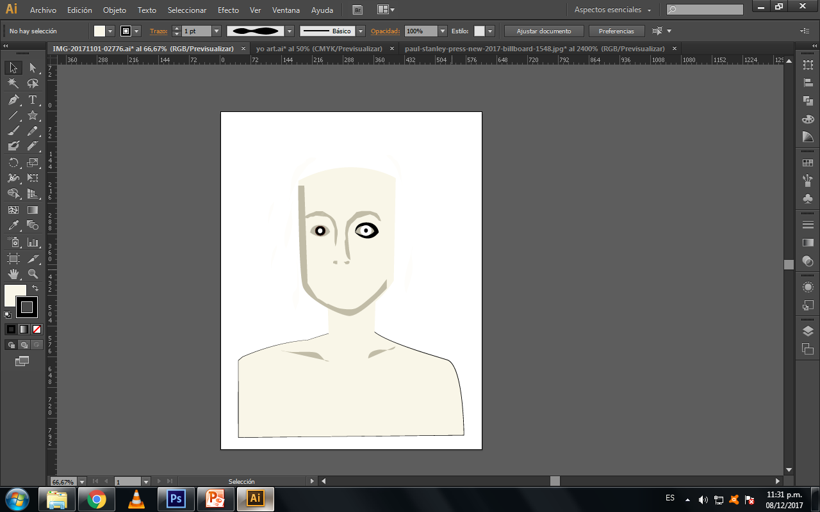
Task: Enable Draw Behind mode
Action: tap(24, 345)
